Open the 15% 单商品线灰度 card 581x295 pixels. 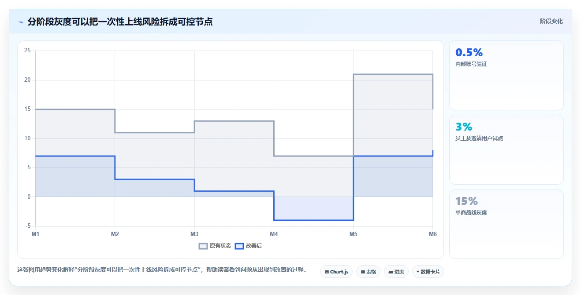(506, 224)
